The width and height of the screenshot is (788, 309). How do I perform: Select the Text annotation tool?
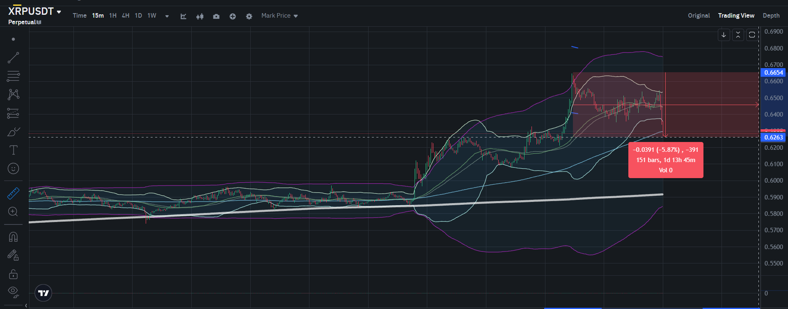pos(13,150)
